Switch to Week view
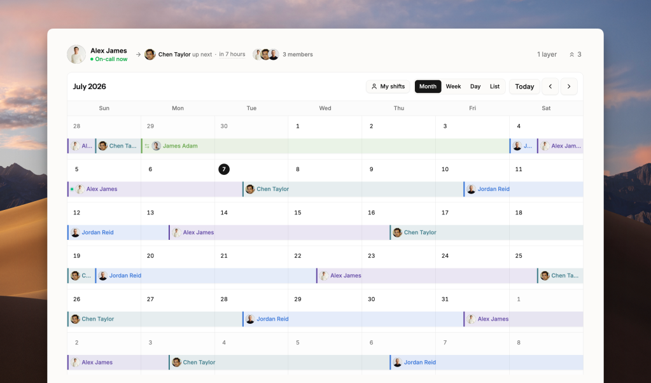This screenshot has width=651, height=383. [x=453, y=87]
